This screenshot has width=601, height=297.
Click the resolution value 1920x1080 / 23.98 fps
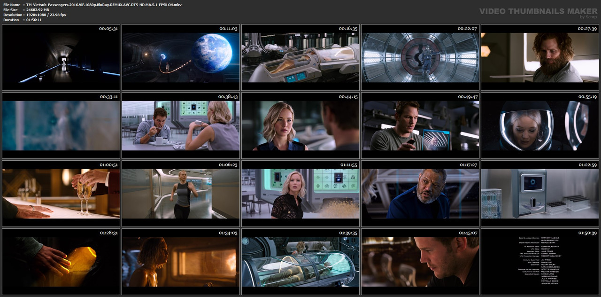(46, 15)
